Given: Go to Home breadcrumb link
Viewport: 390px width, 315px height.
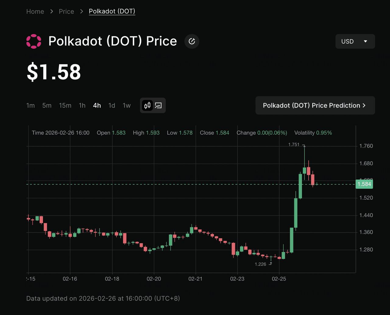Looking at the screenshot, I should coord(35,12).
